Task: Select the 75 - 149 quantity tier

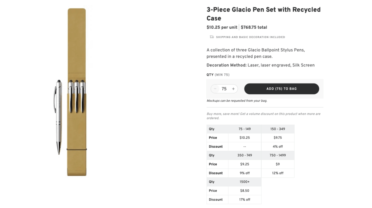Action: point(244,129)
